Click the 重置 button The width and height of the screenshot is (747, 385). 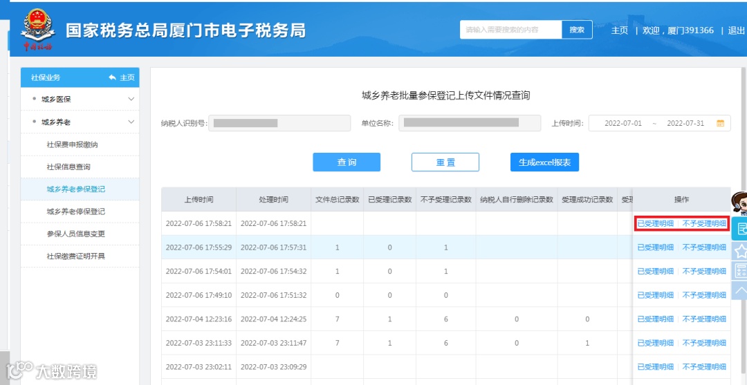click(445, 162)
